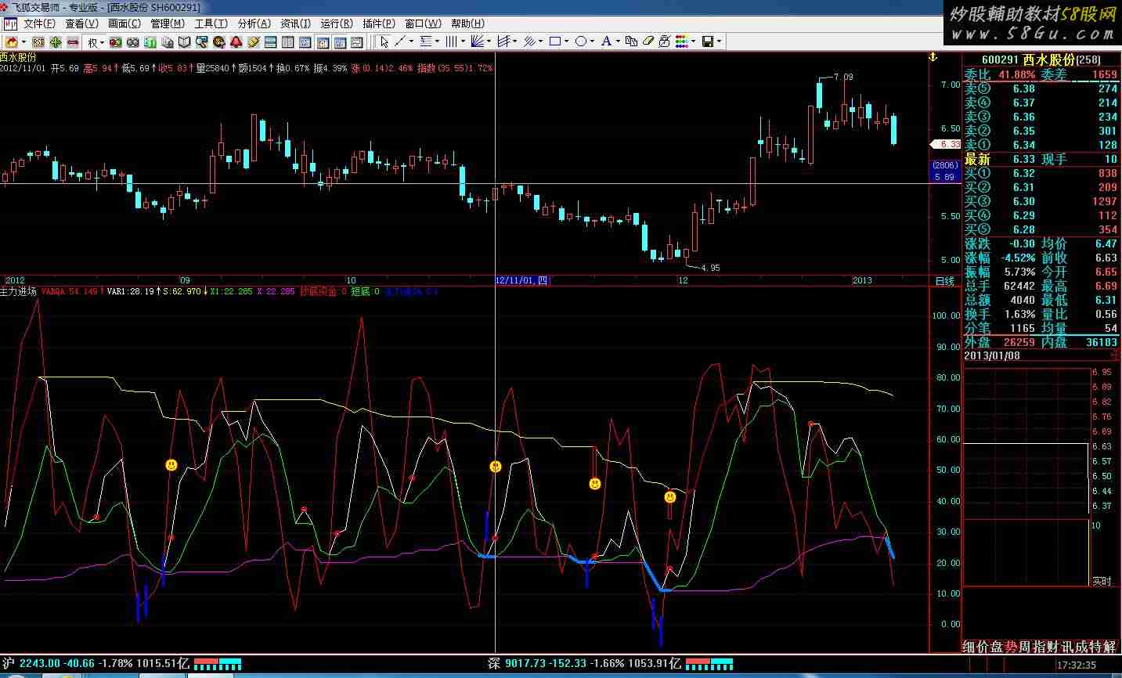Click the binoculars search icon
The image size is (1122, 678).
[x=133, y=42]
